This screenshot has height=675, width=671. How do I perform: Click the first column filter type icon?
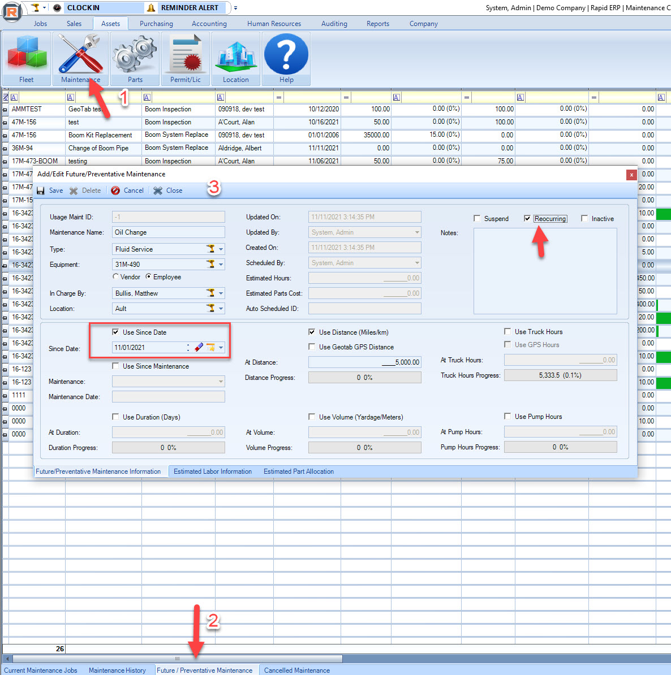(14, 97)
